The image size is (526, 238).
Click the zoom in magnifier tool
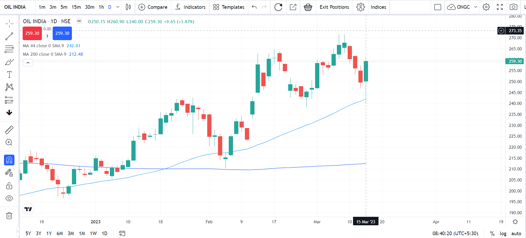pyautogui.click(x=9, y=142)
